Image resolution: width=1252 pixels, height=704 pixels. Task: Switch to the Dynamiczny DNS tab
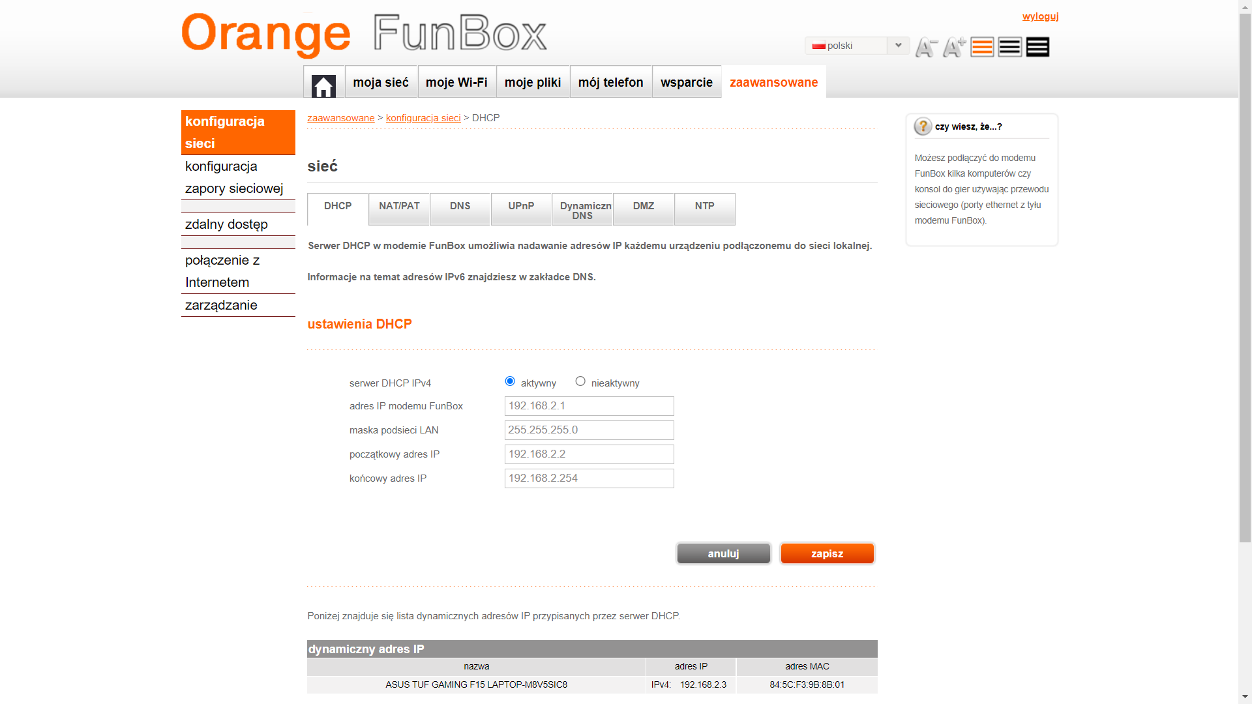point(582,209)
